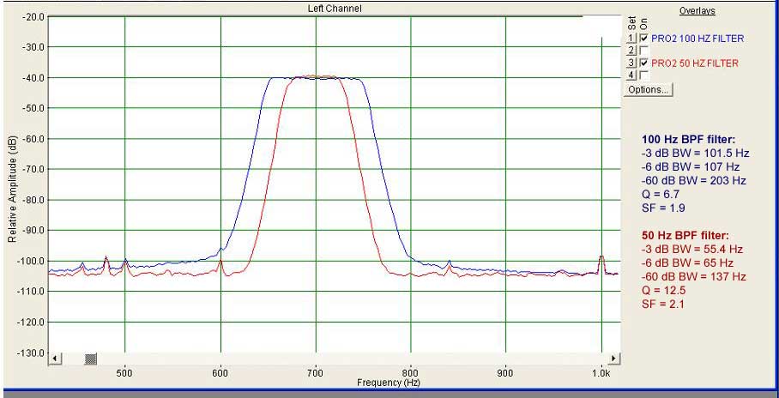The width and height of the screenshot is (779, 398).
Task: Click the SF = 1.9 value
Action: tap(663, 208)
